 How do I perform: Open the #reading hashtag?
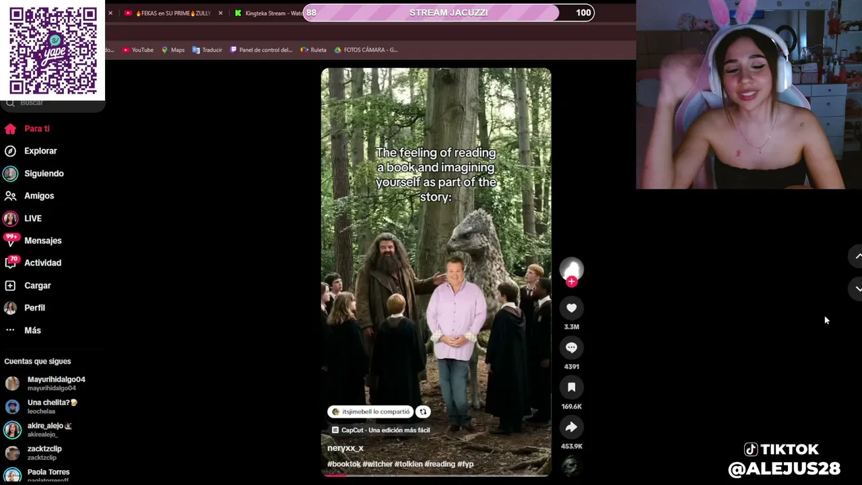pos(440,464)
